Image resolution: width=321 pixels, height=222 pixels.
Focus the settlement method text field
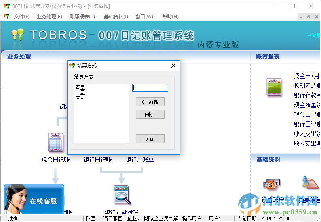click(150, 88)
